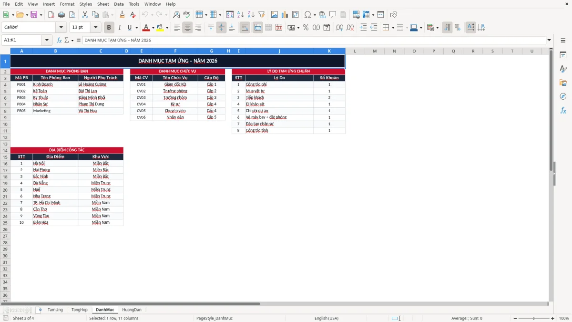Screen dimensions: 572x322
Task: Activate Clone Formatting paintbrush
Action: pyautogui.click(x=122, y=15)
